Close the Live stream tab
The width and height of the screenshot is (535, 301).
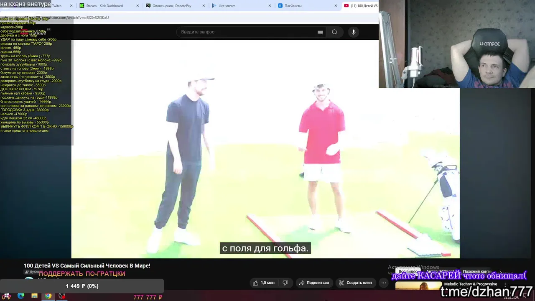pyautogui.click(x=270, y=6)
